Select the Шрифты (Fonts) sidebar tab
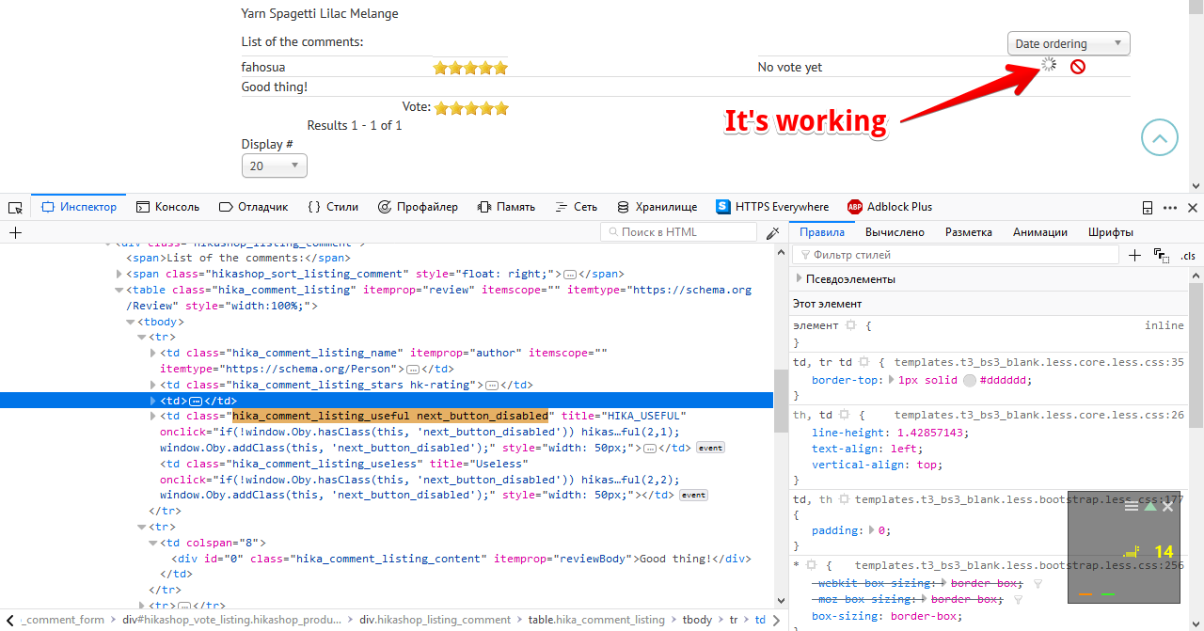Viewport: 1204px width, 631px height. 1110,232
